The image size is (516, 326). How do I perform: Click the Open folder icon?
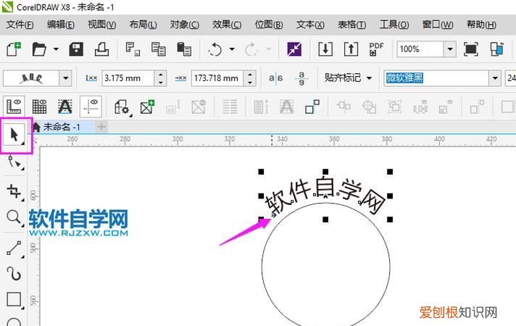coord(39,49)
